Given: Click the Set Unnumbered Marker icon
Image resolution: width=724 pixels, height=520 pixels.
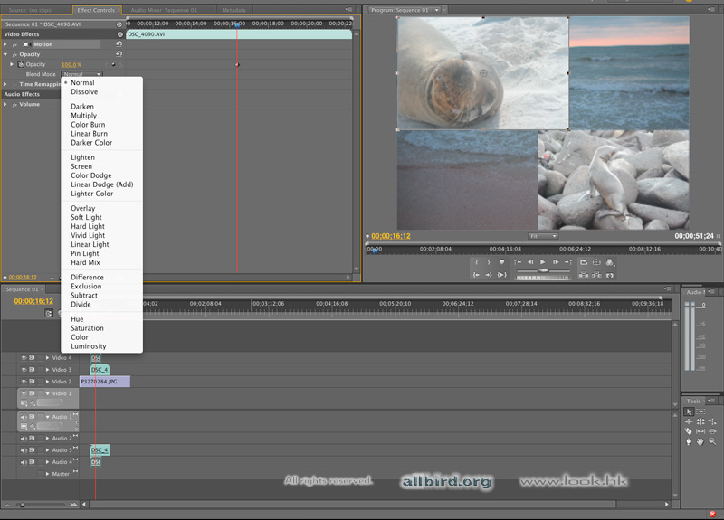Looking at the screenshot, I should click(501, 262).
